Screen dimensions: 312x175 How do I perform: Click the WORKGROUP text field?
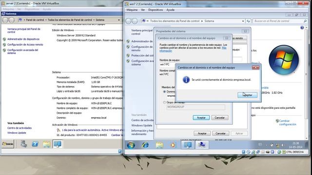196,107
